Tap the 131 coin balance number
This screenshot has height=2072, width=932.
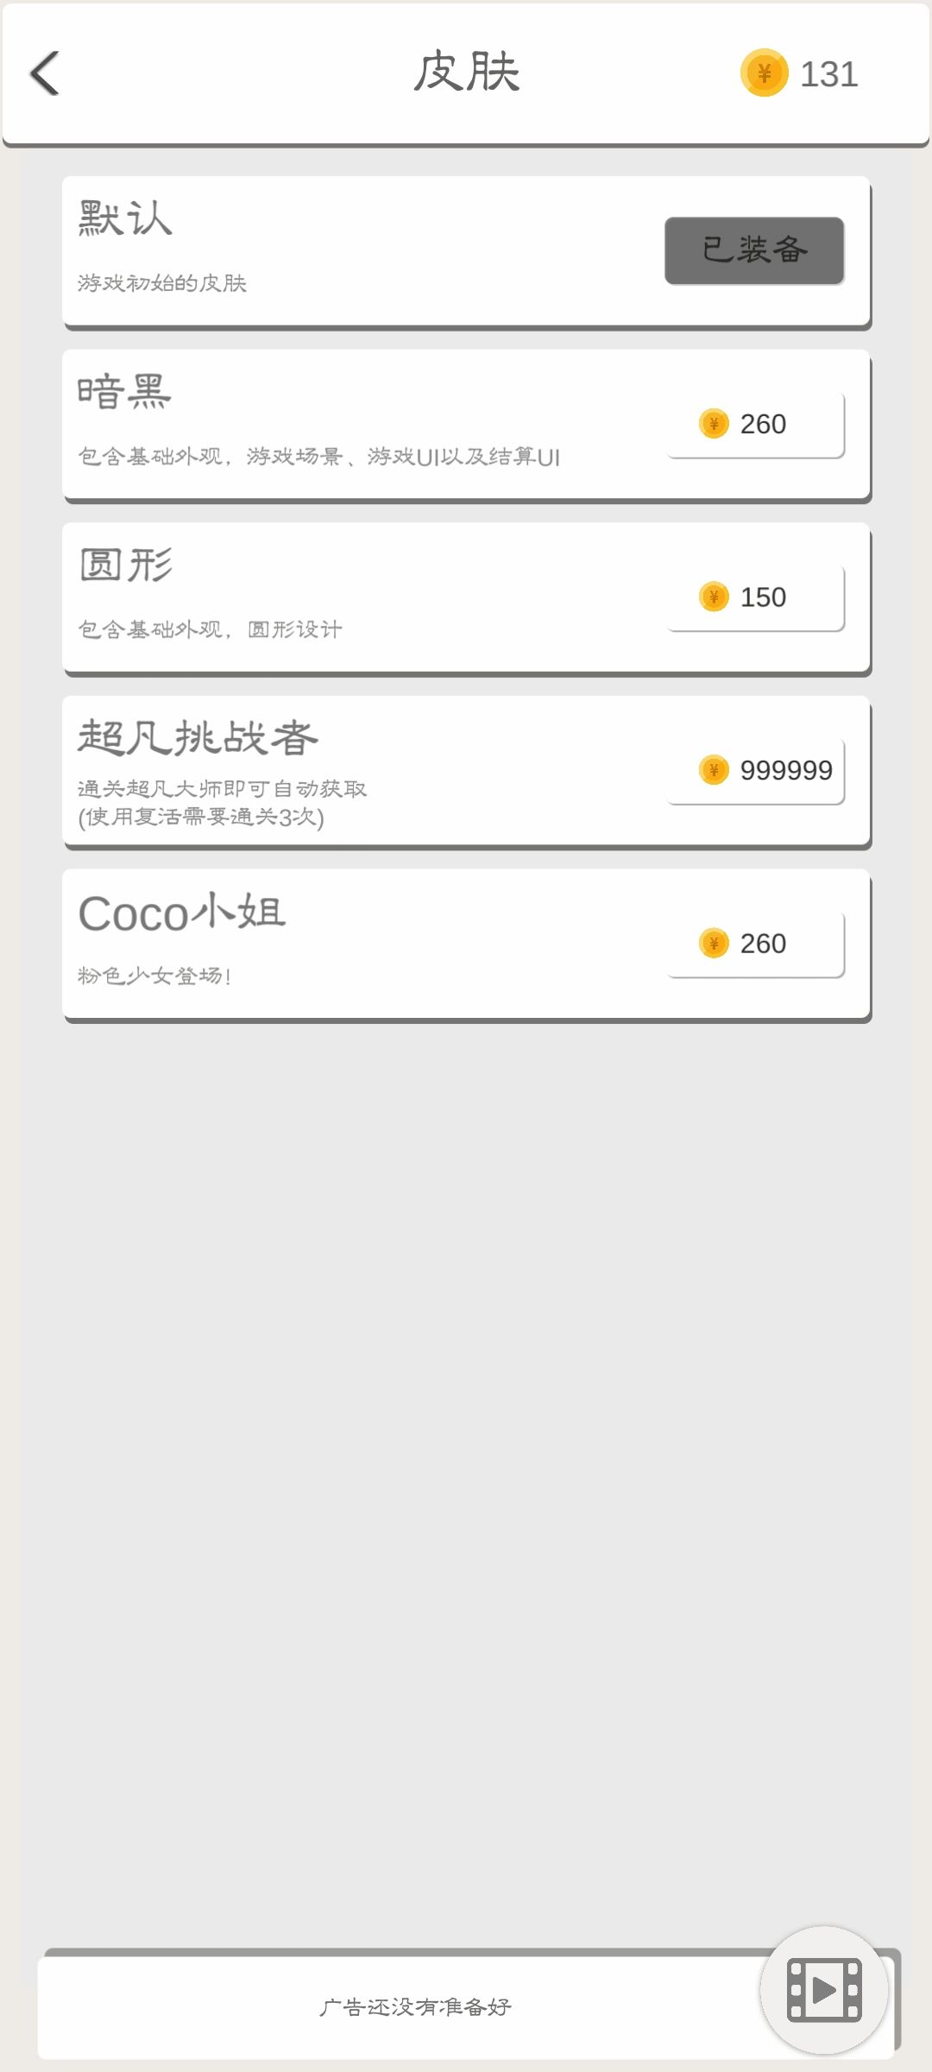coord(828,74)
